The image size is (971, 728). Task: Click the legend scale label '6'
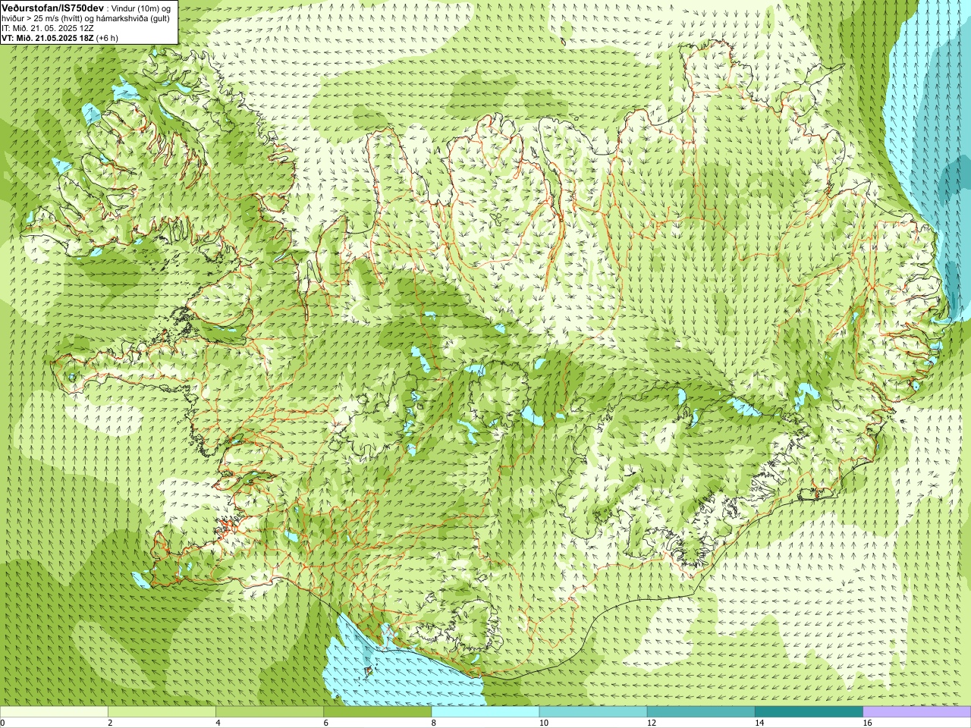[x=325, y=723]
